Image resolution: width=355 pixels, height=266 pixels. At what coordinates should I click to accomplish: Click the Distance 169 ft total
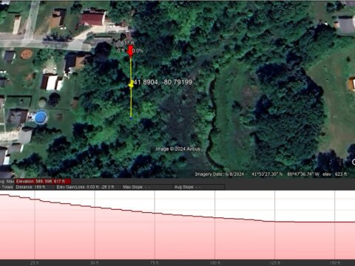(x=30, y=187)
